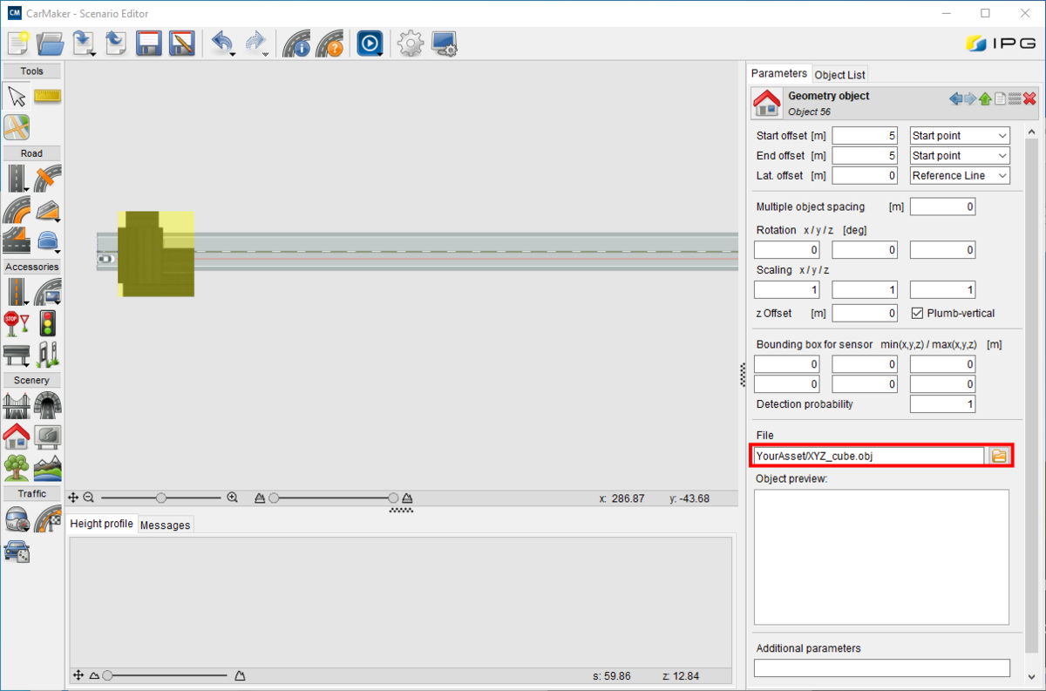This screenshot has height=691, width=1046.
Task: Select the measuring ruler tool
Action: click(47, 95)
